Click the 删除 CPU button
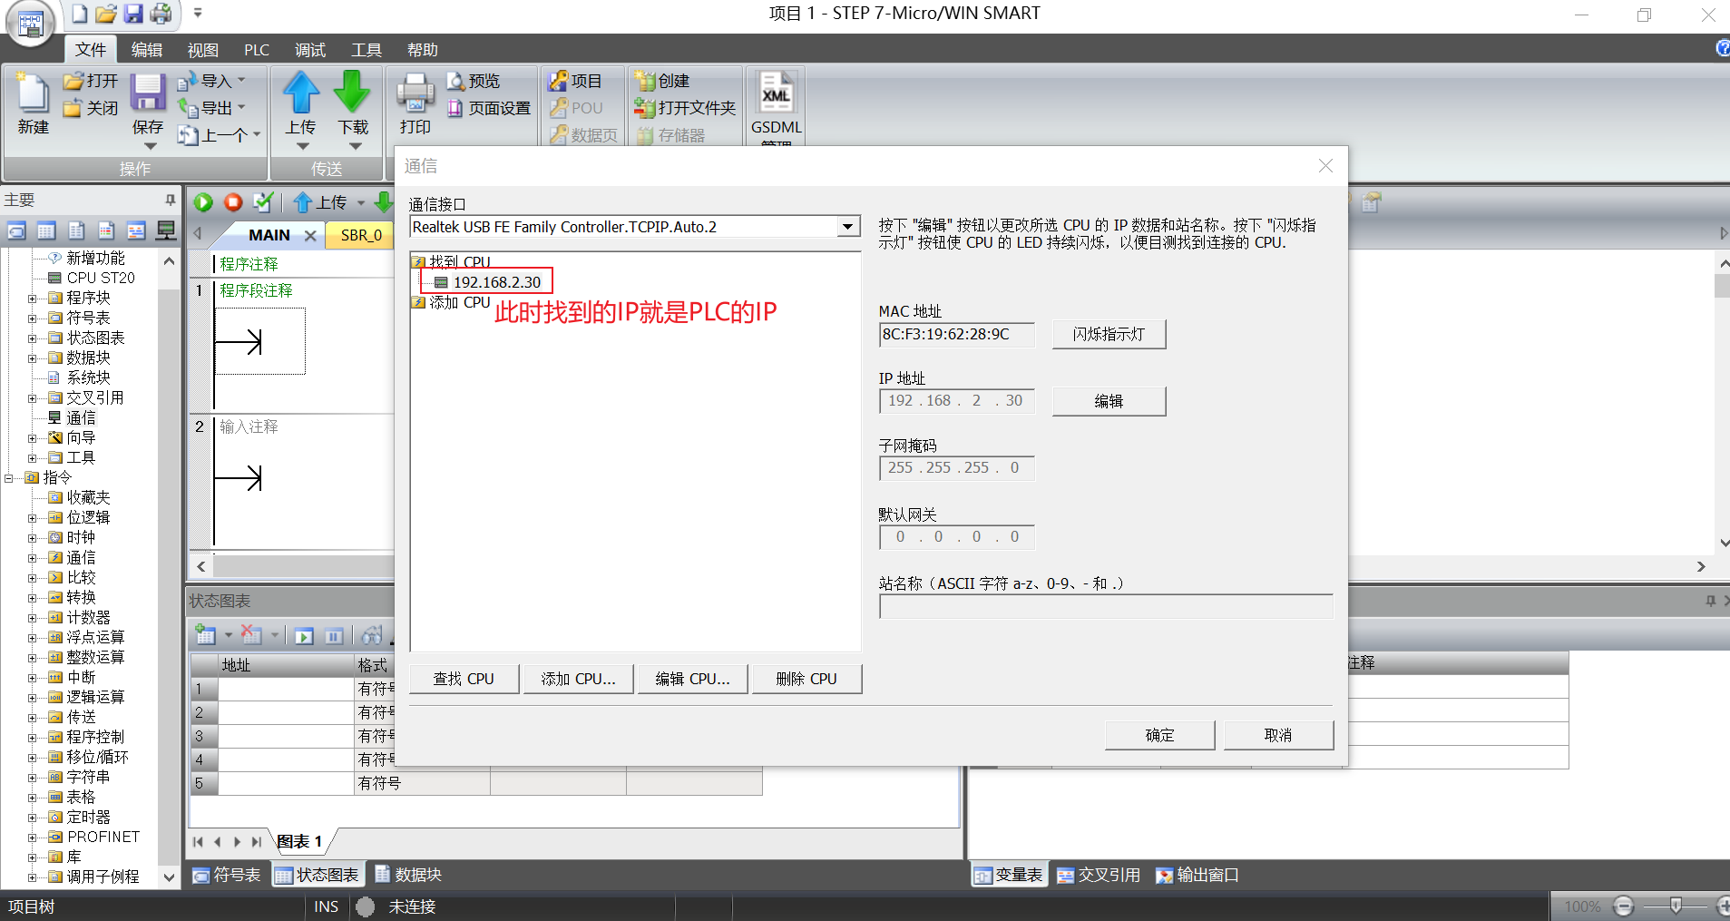The width and height of the screenshot is (1730, 921). (806, 679)
